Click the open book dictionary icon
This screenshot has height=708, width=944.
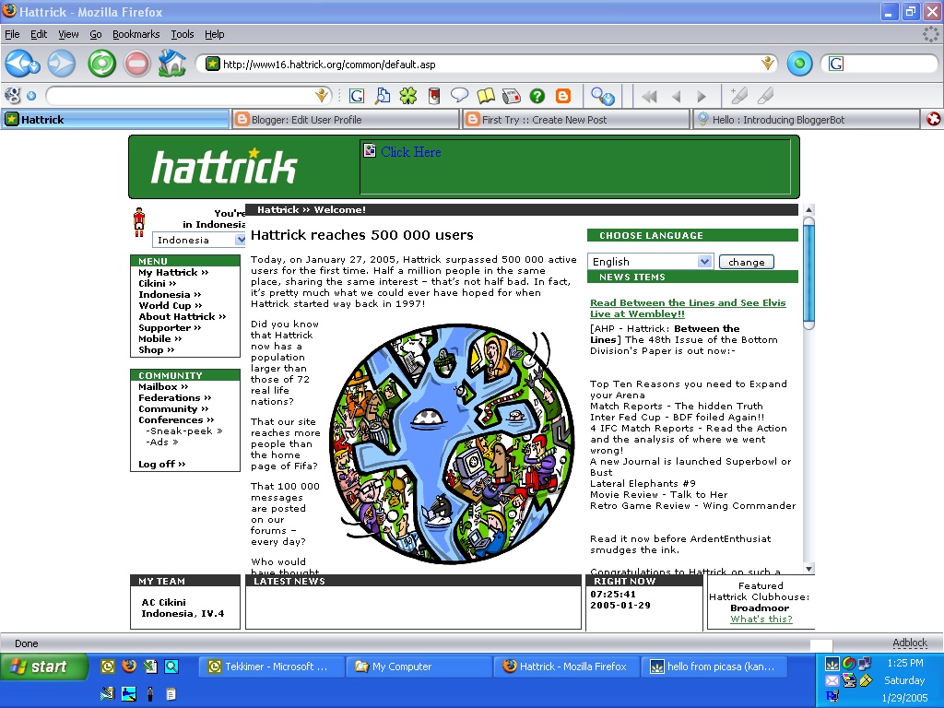(485, 96)
